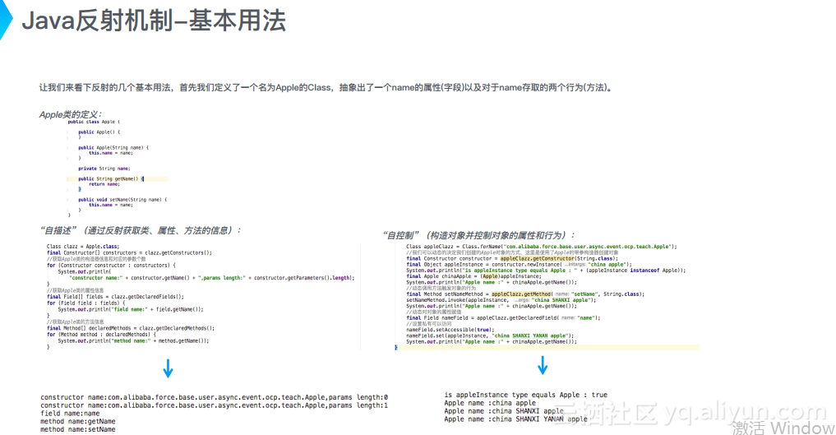Click the code line "private String name;"

coord(104,169)
